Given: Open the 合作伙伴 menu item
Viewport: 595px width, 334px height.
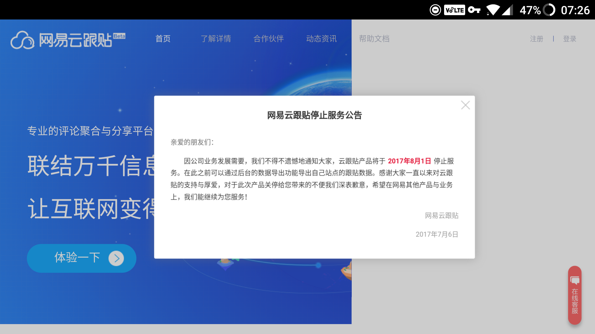Looking at the screenshot, I should (268, 38).
